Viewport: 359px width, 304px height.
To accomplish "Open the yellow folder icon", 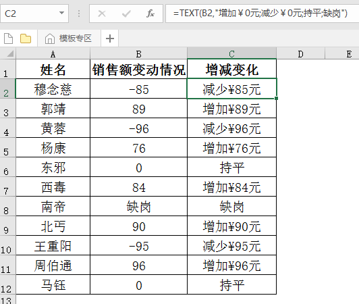I will [x=26, y=39].
